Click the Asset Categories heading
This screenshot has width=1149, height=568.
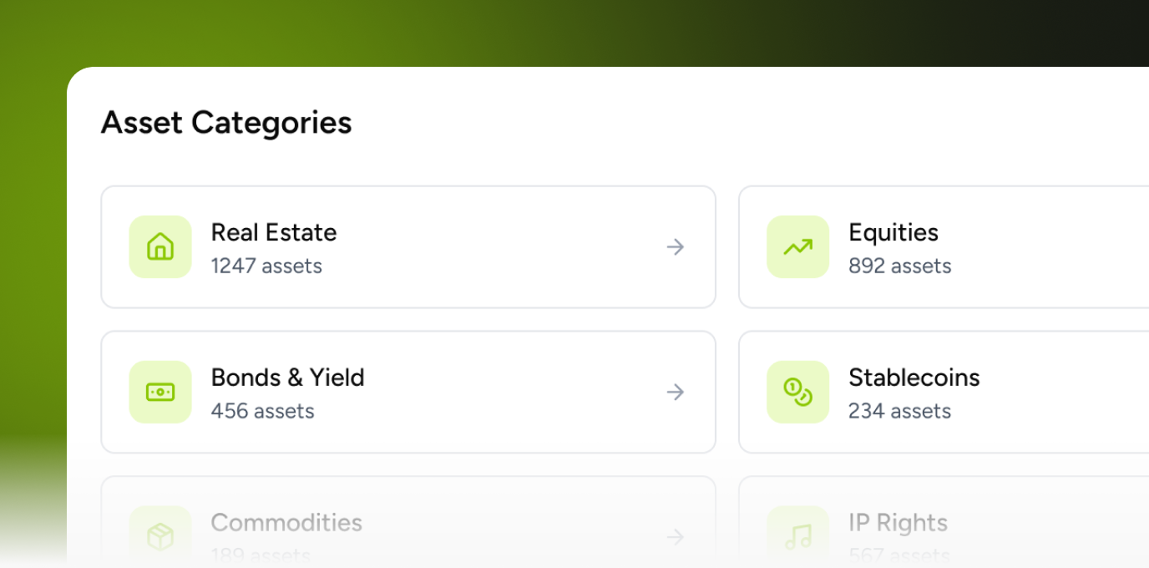pyautogui.click(x=226, y=123)
